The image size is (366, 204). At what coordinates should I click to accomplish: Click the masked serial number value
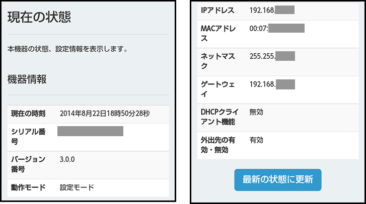click(x=90, y=131)
